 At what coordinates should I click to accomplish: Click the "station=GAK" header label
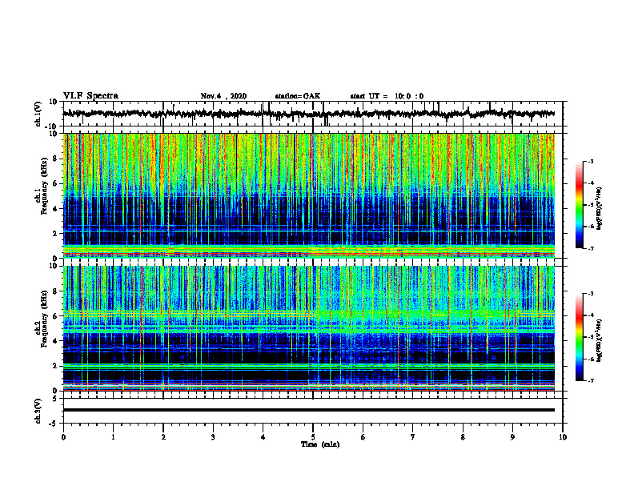298,96
